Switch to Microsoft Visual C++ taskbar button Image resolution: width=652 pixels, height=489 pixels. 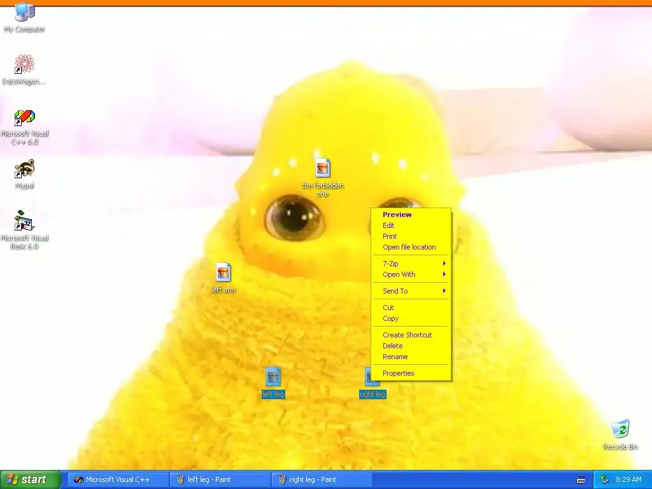tap(118, 479)
